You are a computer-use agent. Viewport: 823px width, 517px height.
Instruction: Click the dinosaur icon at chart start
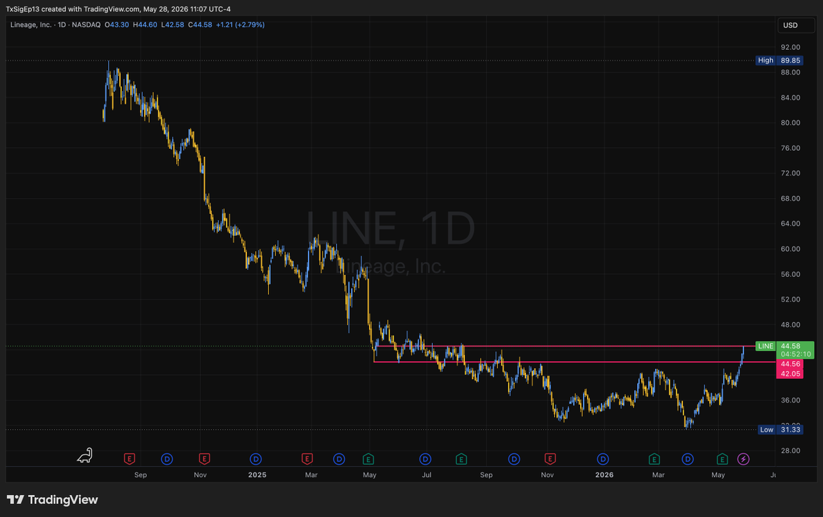pyautogui.click(x=85, y=455)
